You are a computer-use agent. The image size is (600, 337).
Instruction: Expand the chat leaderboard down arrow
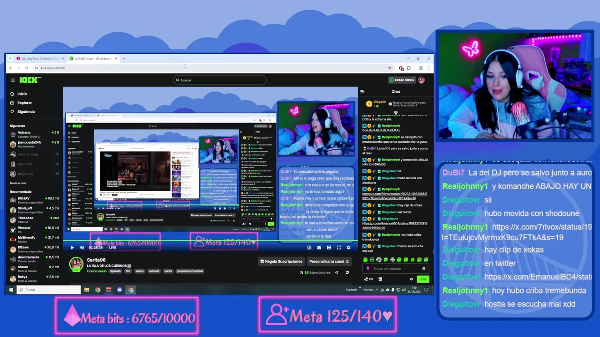[x=396, y=112]
